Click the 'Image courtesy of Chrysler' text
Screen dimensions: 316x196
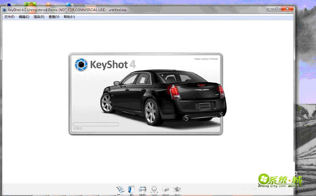click(x=206, y=59)
